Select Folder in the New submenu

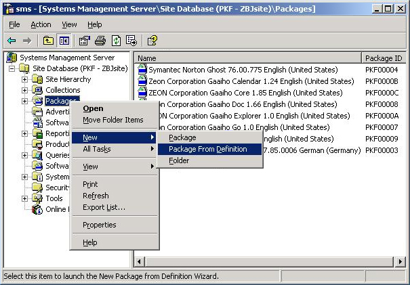[209, 160]
